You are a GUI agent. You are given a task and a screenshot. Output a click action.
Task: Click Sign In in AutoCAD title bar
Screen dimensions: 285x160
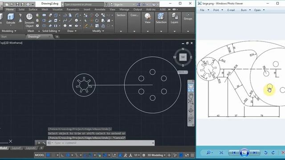point(118,4)
